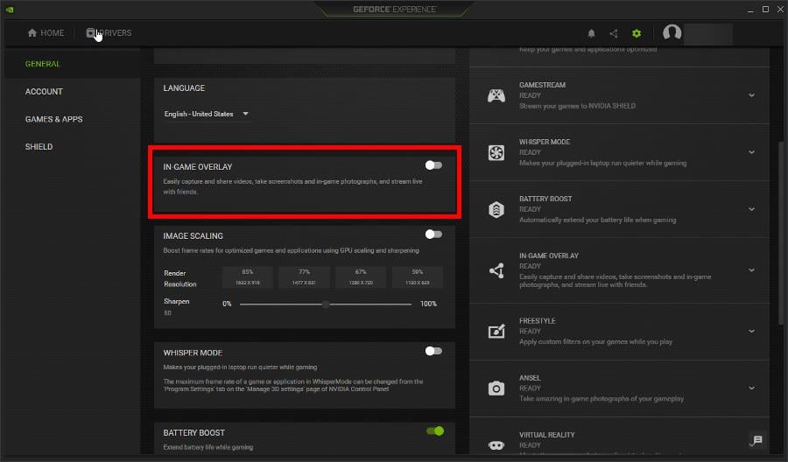Turn on the Image Scaling toggle
The height and width of the screenshot is (462, 788).
coord(433,234)
